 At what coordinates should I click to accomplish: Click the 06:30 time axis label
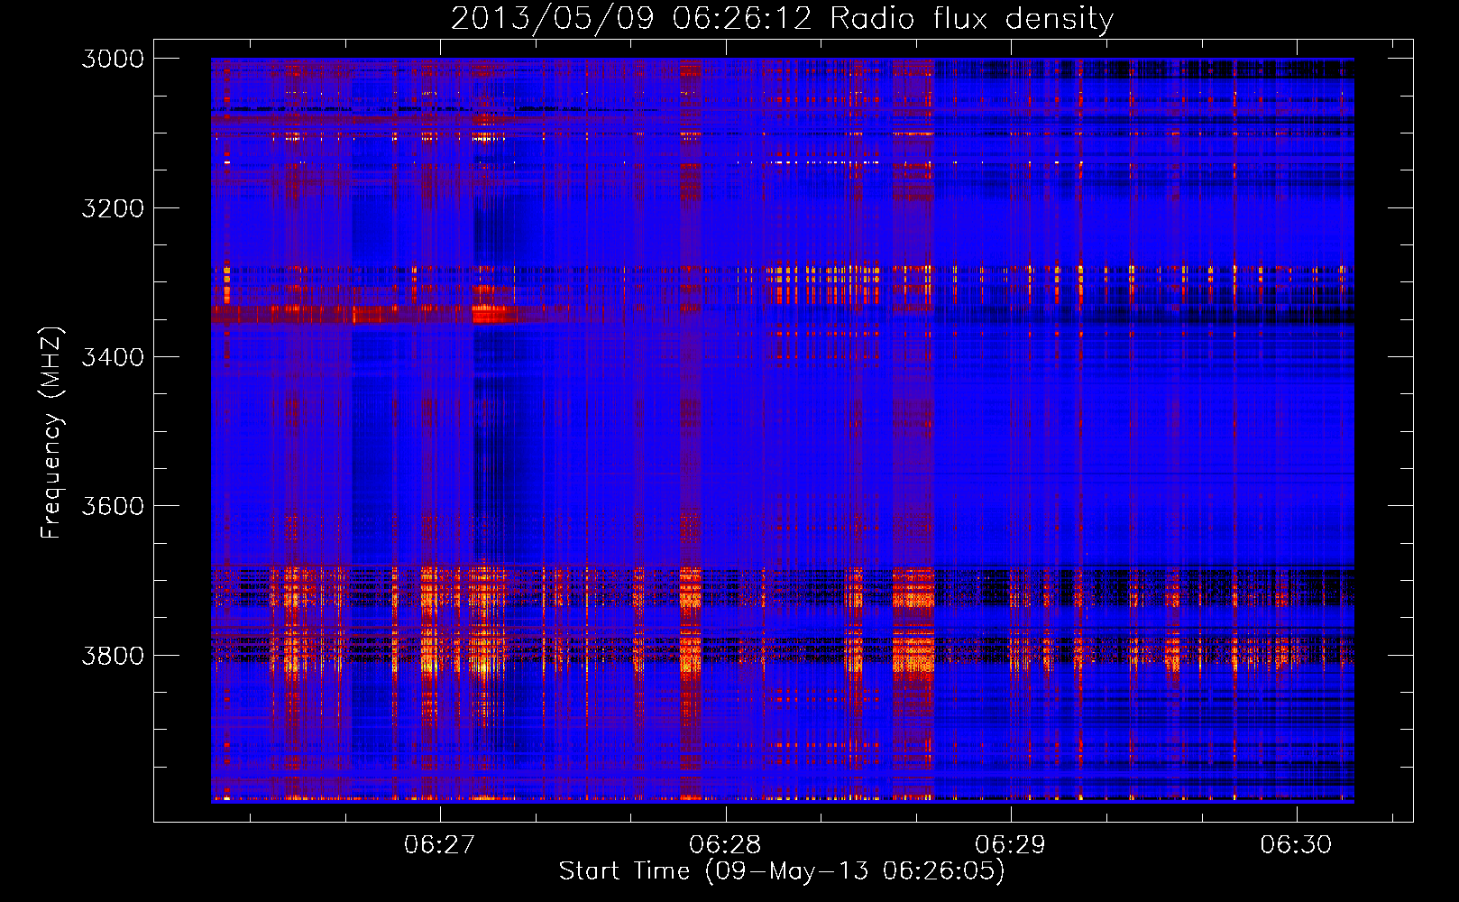point(1296,845)
